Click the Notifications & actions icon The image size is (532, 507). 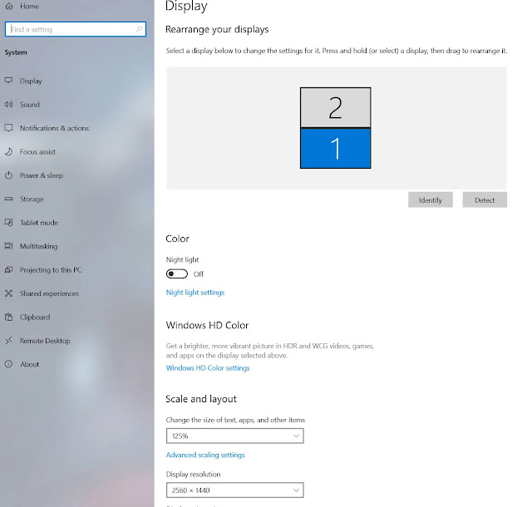9,128
